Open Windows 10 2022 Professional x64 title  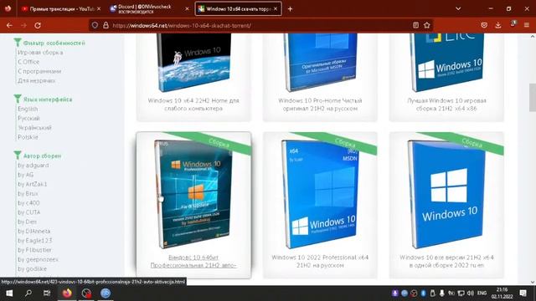point(320,261)
